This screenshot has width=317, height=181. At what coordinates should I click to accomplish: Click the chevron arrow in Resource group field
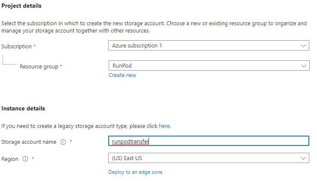point(304,66)
